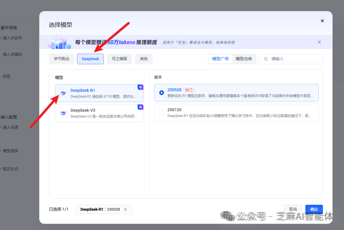Click the search magnifier icon

click(266, 59)
